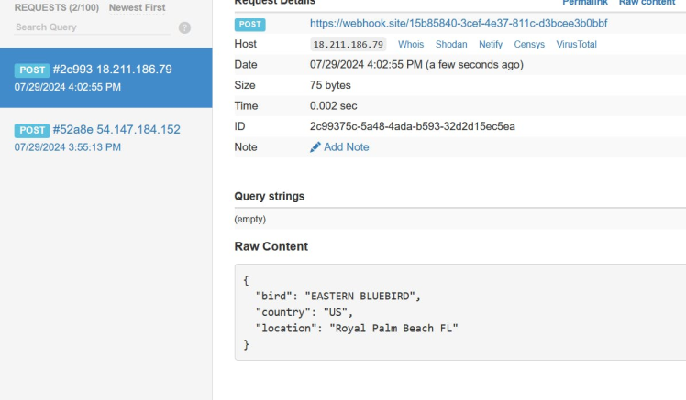
Task: Open the Censys lookup link
Action: [x=529, y=44]
